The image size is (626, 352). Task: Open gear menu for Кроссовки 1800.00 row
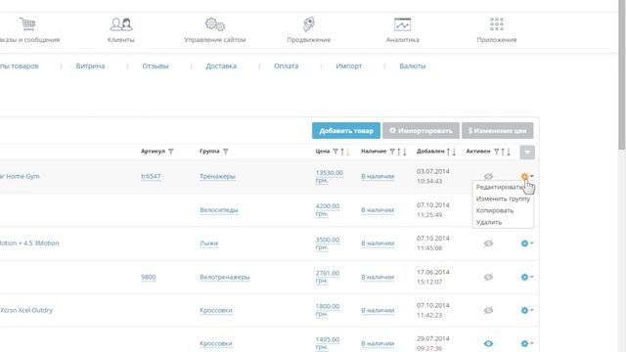click(526, 310)
